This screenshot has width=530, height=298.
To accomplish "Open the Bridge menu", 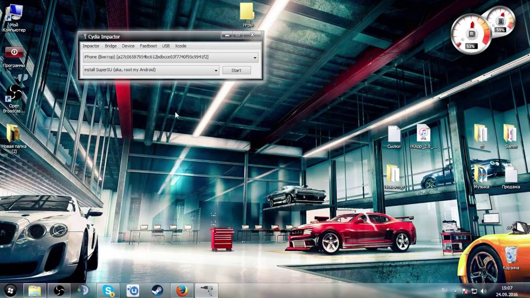I will coord(111,46).
